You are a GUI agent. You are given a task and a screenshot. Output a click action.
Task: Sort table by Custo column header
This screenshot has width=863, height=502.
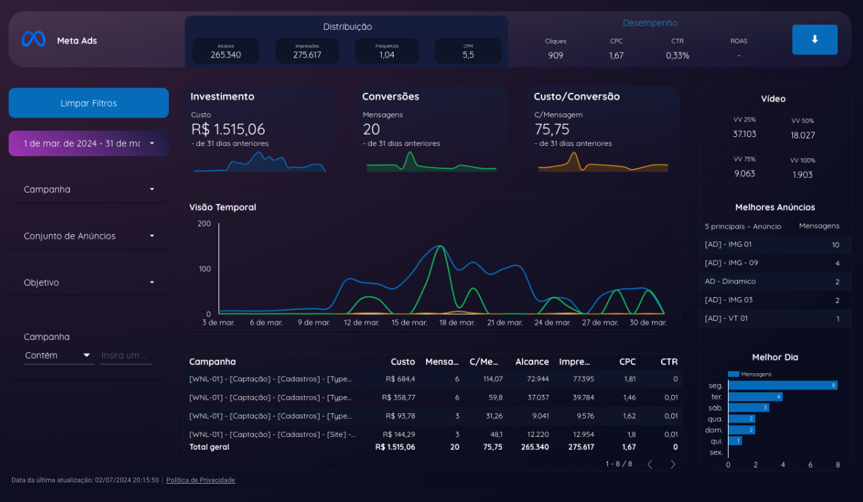pos(402,362)
